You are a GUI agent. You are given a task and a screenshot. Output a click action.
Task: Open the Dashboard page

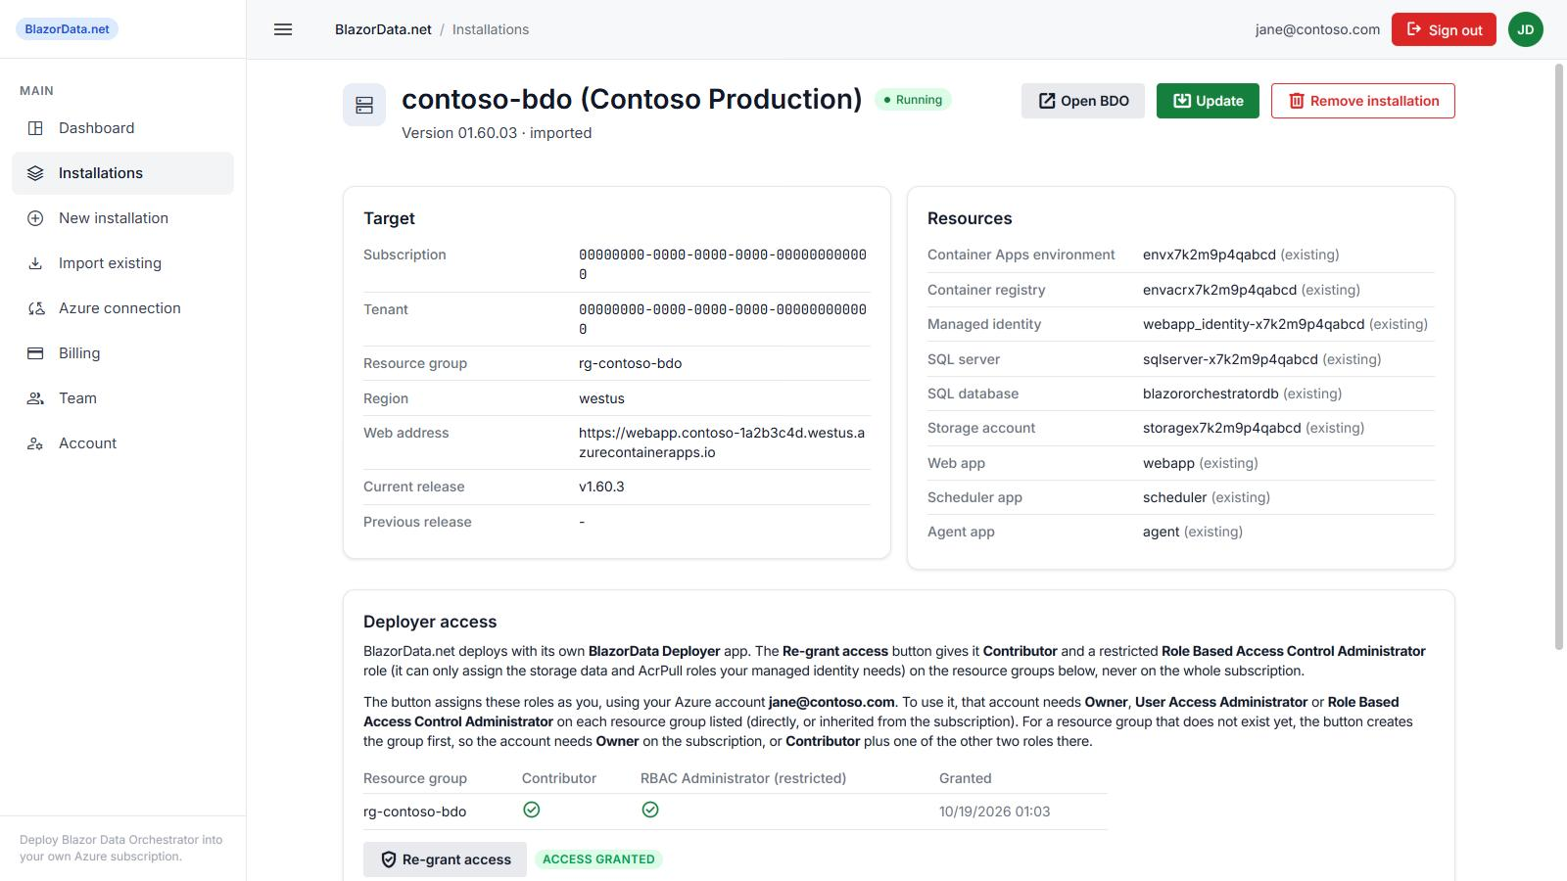(x=122, y=128)
